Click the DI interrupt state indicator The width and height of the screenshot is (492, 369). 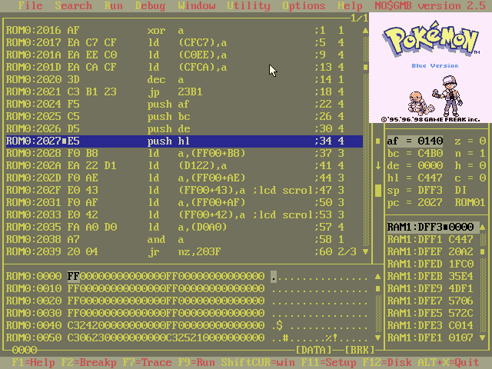pyautogui.click(x=460, y=190)
